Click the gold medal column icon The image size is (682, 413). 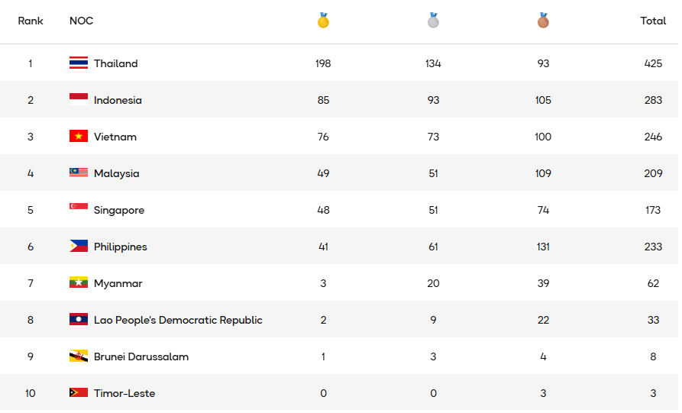(323, 21)
